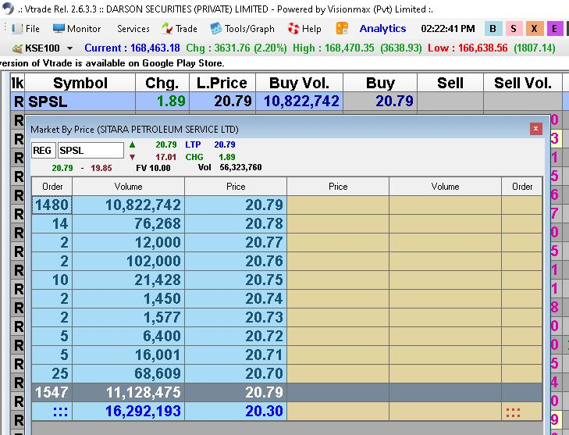The image size is (569, 435).
Task: Click the Symbol column header
Action: coord(80,83)
